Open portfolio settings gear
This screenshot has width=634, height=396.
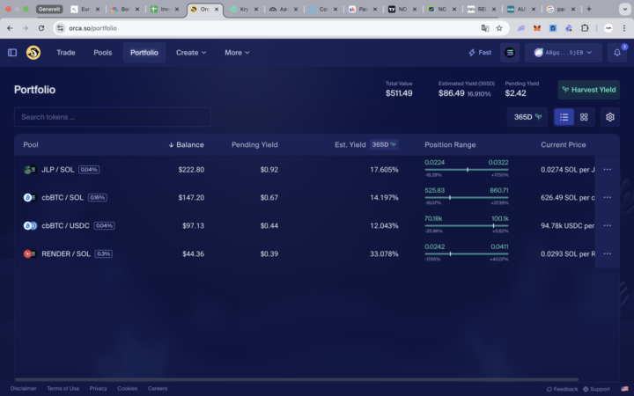coord(609,117)
